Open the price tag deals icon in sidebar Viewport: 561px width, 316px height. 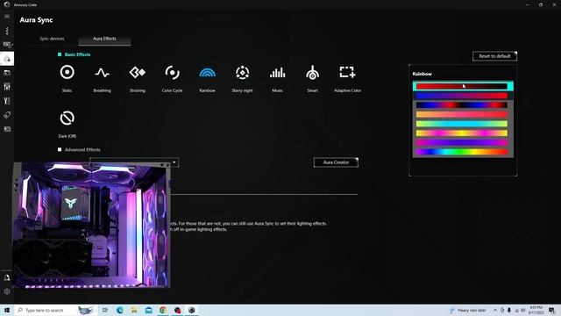[x=7, y=115]
